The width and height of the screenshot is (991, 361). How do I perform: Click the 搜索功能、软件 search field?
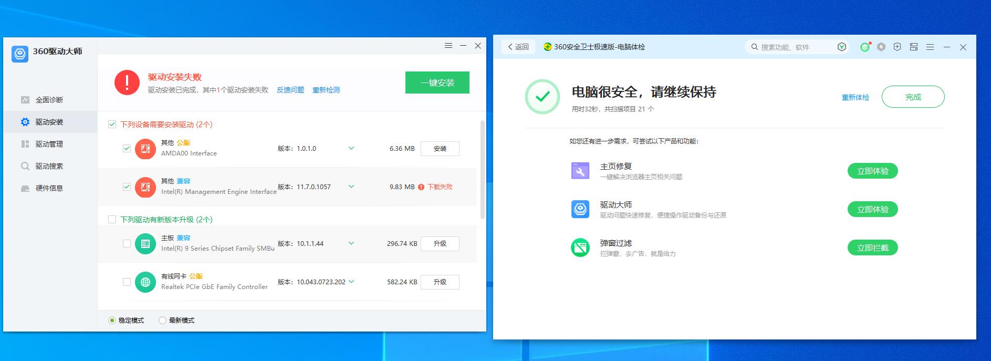797,47
